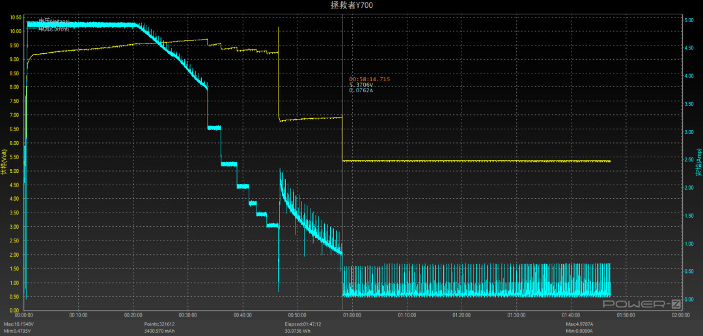This screenshot has width=703, height=336.
Task: Click the cursor voltage readout 5.3706V
Action: (x=361, y=84)
